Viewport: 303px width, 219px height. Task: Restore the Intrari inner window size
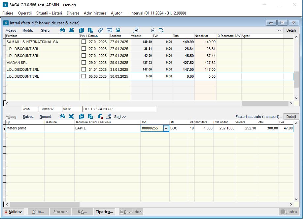coord(282,23)
